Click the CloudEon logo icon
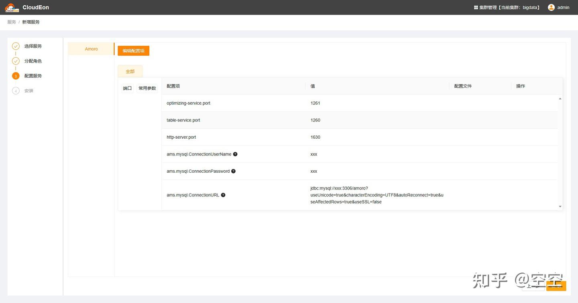 (12, 7)
